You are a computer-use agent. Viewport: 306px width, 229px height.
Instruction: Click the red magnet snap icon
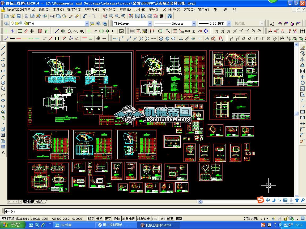pos(221,38)
